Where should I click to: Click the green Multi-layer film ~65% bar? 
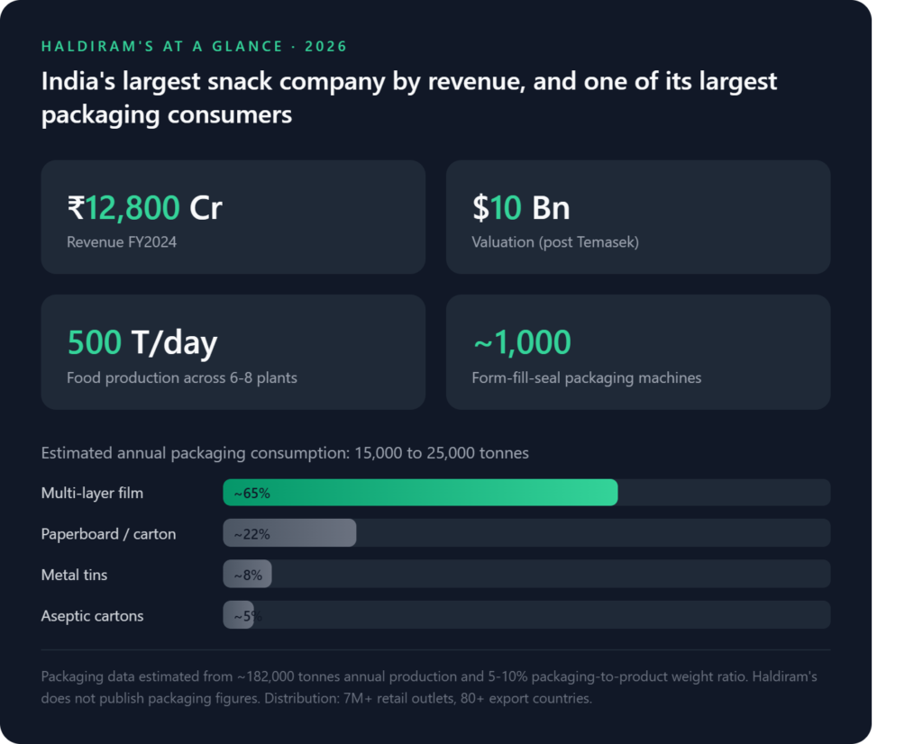[x=420, y=493]
